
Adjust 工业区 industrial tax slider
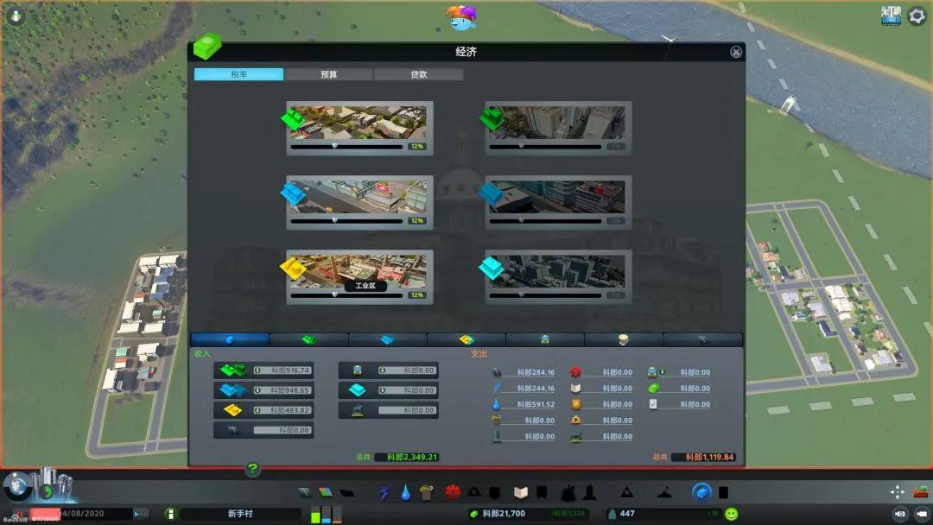(x=347, y=294)
